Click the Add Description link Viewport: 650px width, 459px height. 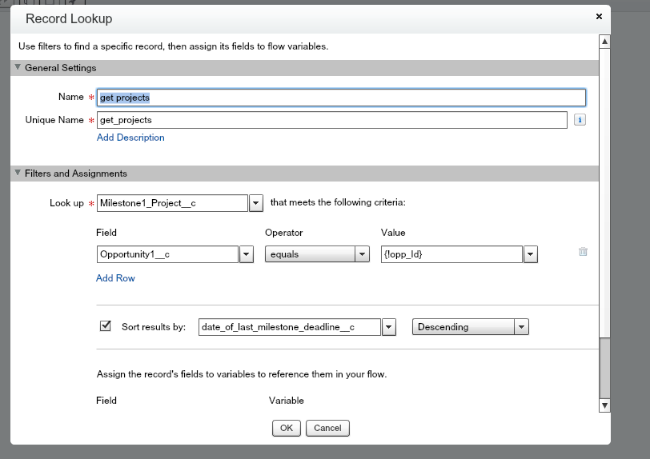point(130,138)
